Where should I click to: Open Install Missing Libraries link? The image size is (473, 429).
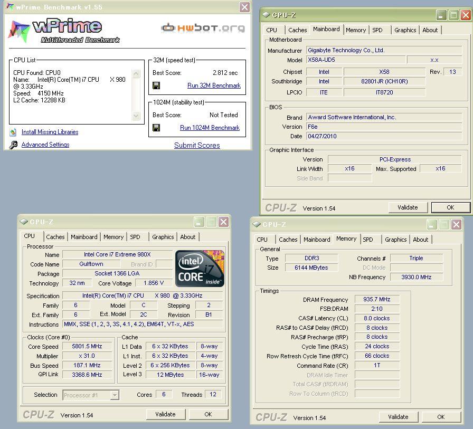click(x=50, y=132)
